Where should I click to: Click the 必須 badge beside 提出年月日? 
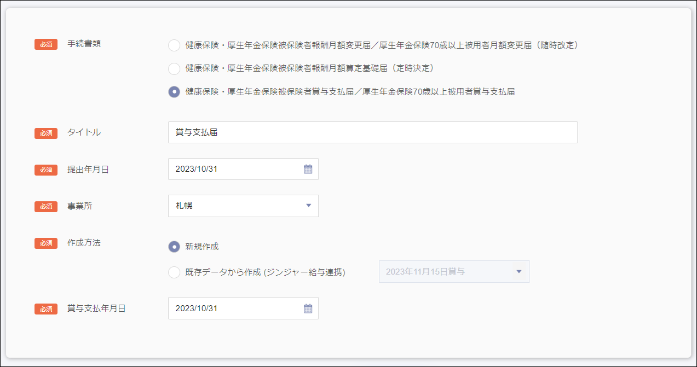coord(46,170)
